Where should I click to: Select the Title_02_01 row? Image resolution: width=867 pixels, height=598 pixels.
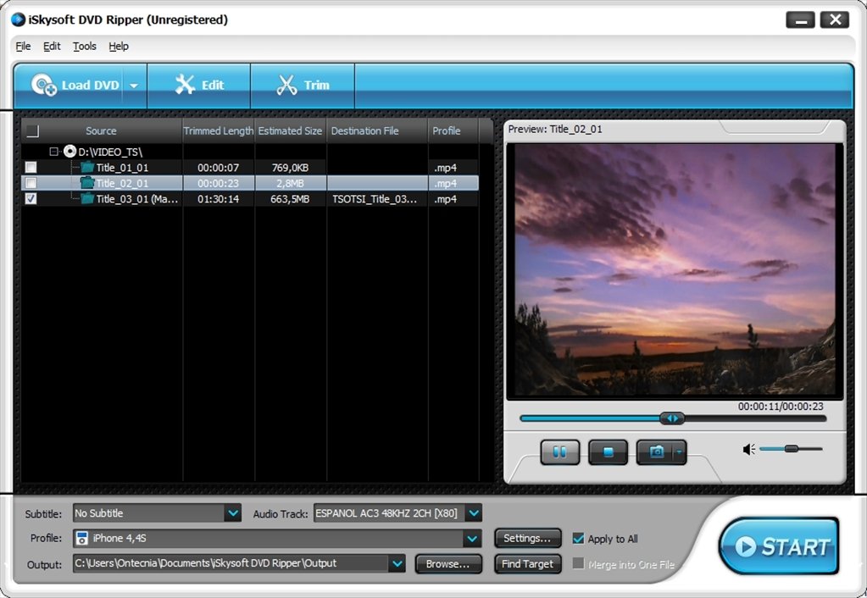250,183
